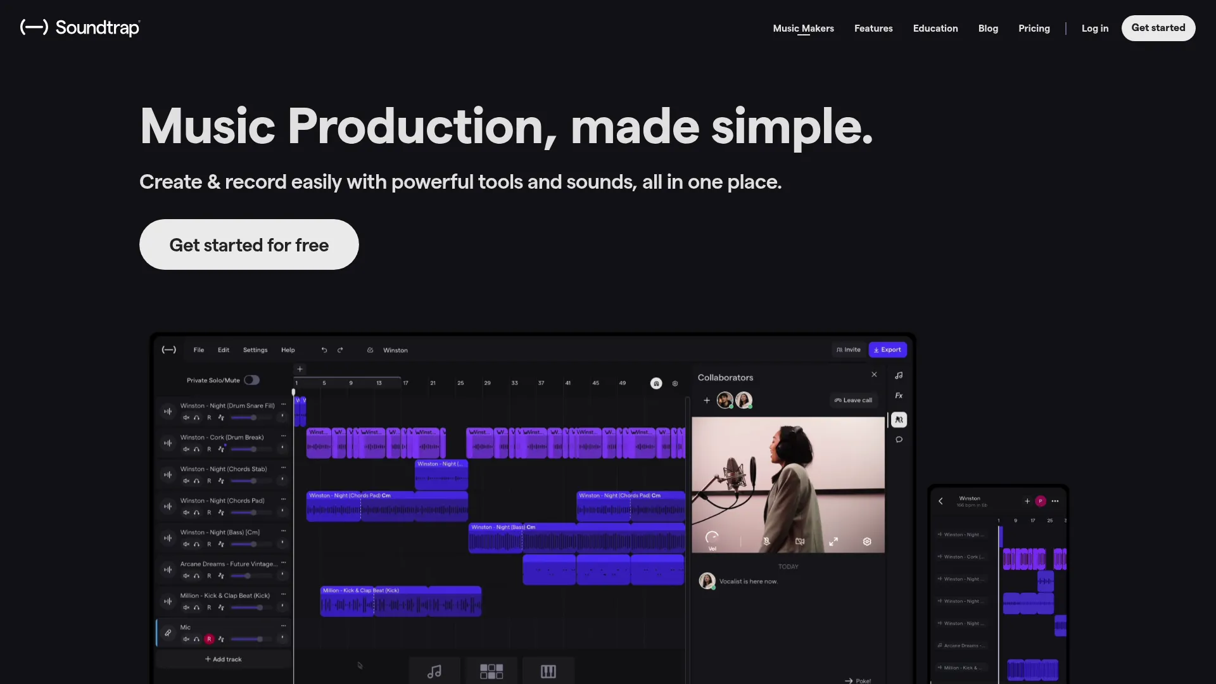The width and height of the screenshot is (1216, 684).
Task: Open the Features nav item
Action: (873, 28)
